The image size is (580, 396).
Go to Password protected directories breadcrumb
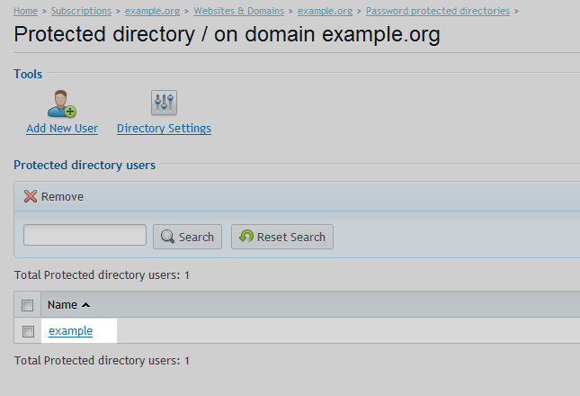click(438, 11)
